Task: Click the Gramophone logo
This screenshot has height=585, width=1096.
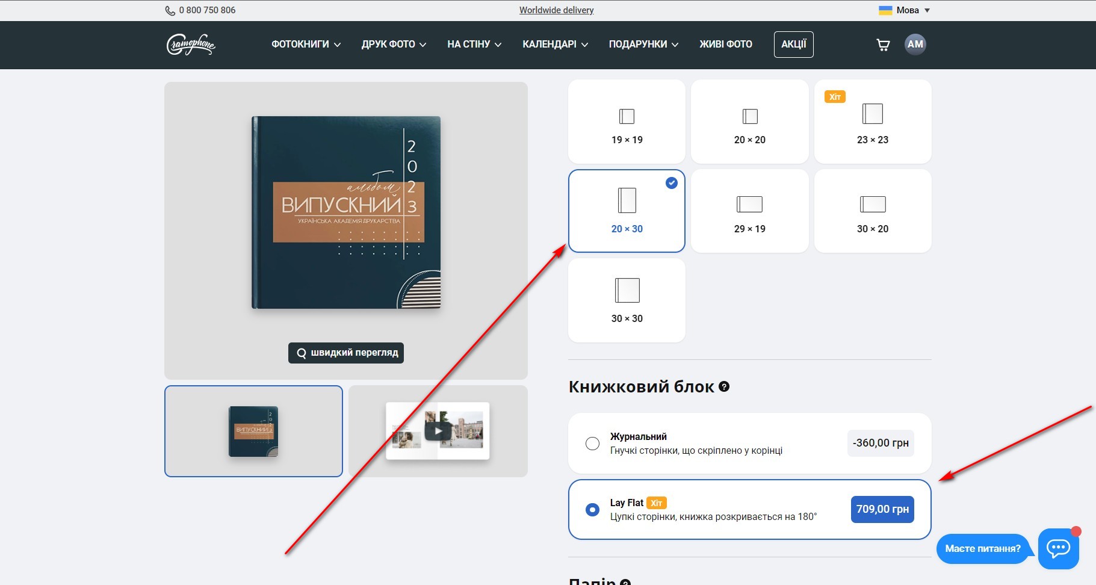Action: [x=191, y=45]
